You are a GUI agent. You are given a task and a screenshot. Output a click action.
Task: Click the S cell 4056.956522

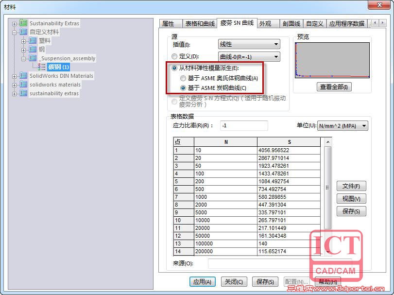tap(289, 150)
